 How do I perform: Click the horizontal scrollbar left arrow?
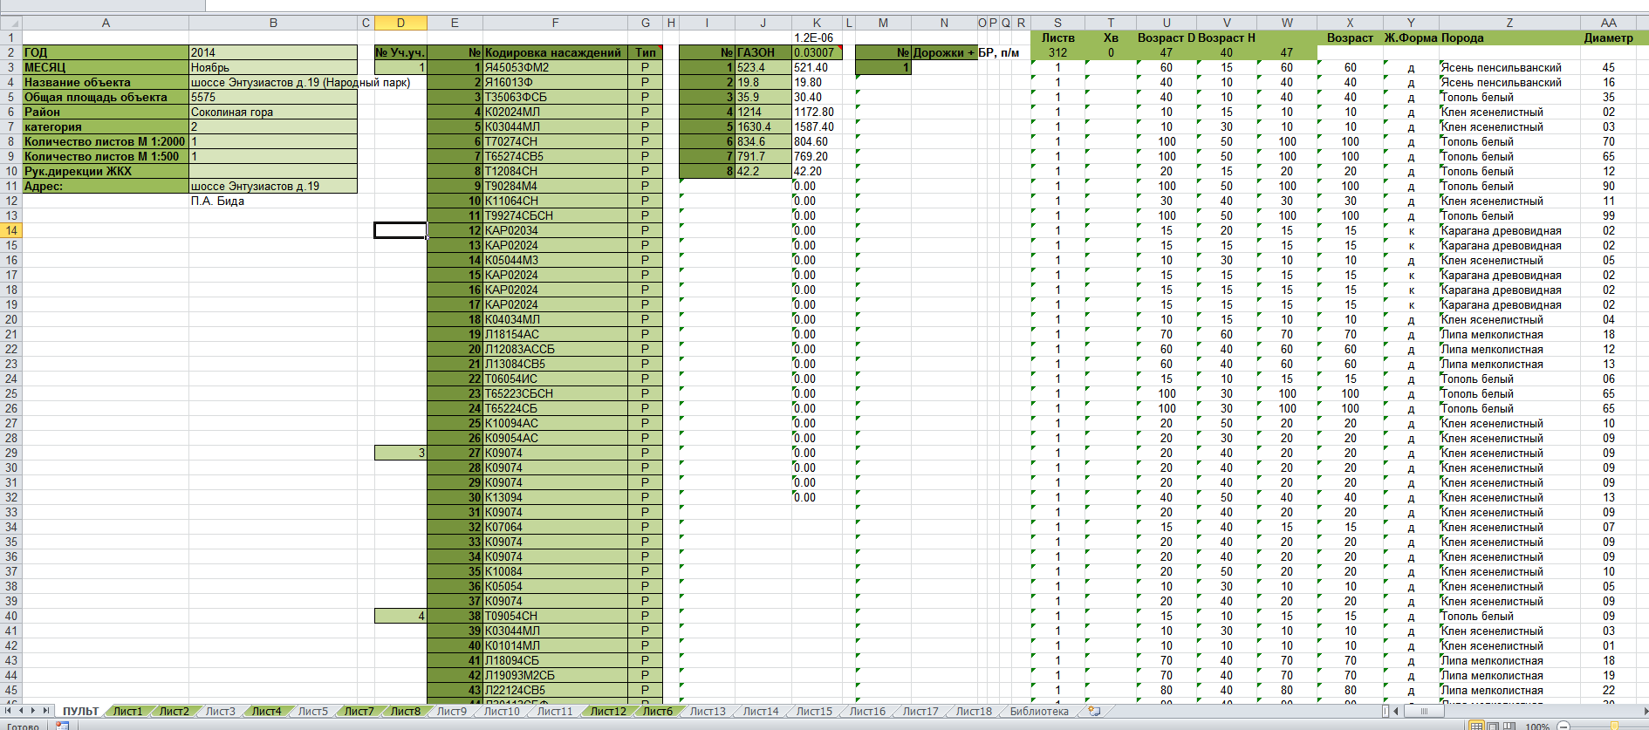click(1394, 712)
